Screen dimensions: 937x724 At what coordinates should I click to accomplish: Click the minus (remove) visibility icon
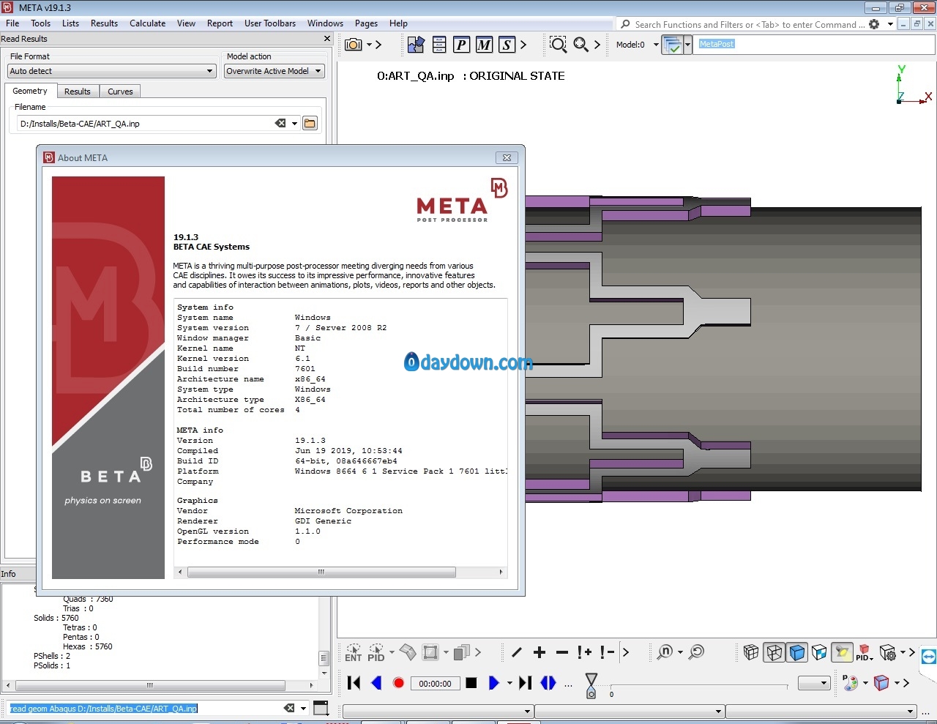(x=562, y=652)
